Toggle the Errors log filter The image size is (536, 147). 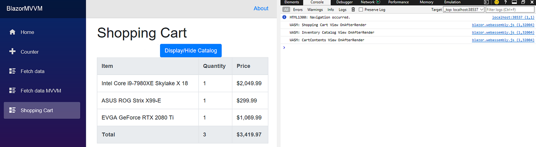coord(298,10)
